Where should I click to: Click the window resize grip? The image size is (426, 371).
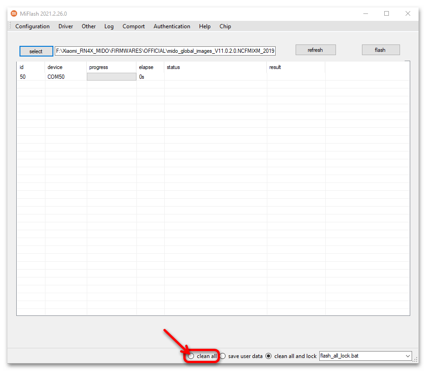[415, 359]
